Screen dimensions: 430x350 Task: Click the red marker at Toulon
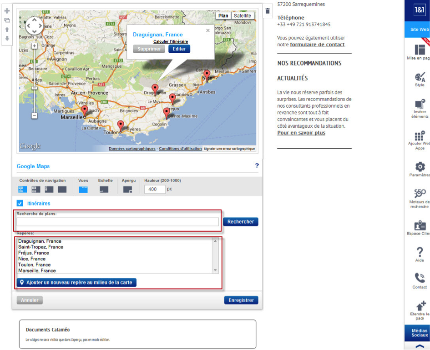coord(121,126)
